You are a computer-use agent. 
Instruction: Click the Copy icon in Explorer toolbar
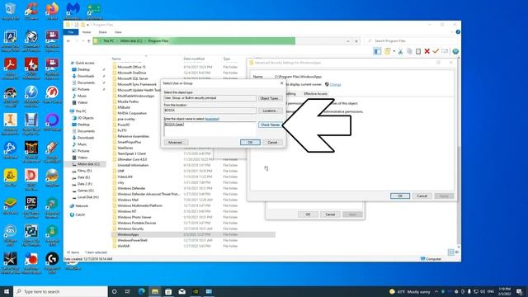409,51
